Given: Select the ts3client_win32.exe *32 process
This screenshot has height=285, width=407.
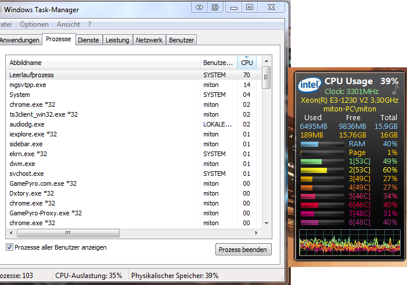Looking at the screenshot, I should (x=134, y=114).
